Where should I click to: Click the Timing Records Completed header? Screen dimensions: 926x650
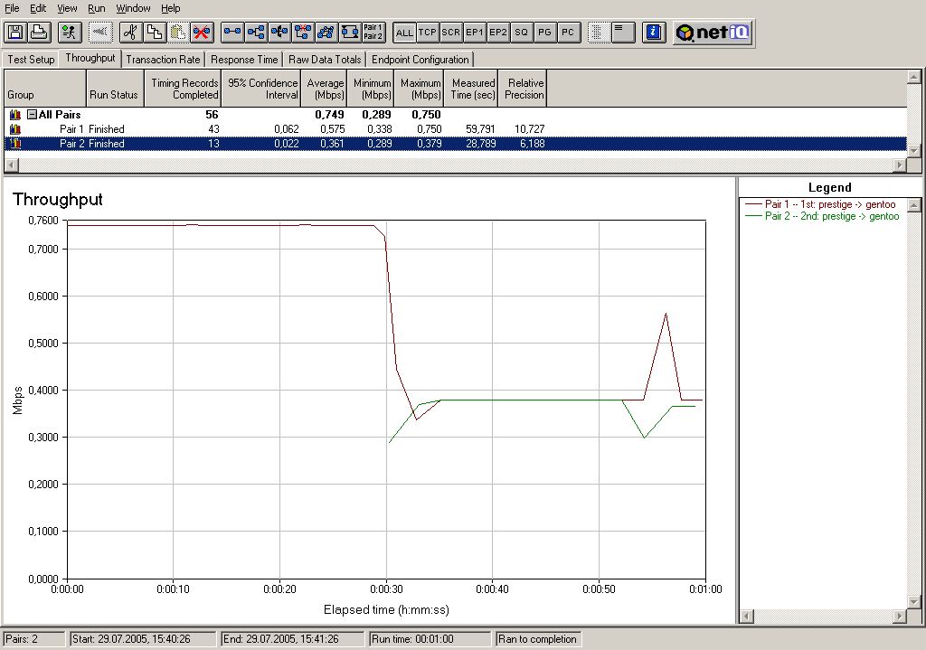click(183, 89)
